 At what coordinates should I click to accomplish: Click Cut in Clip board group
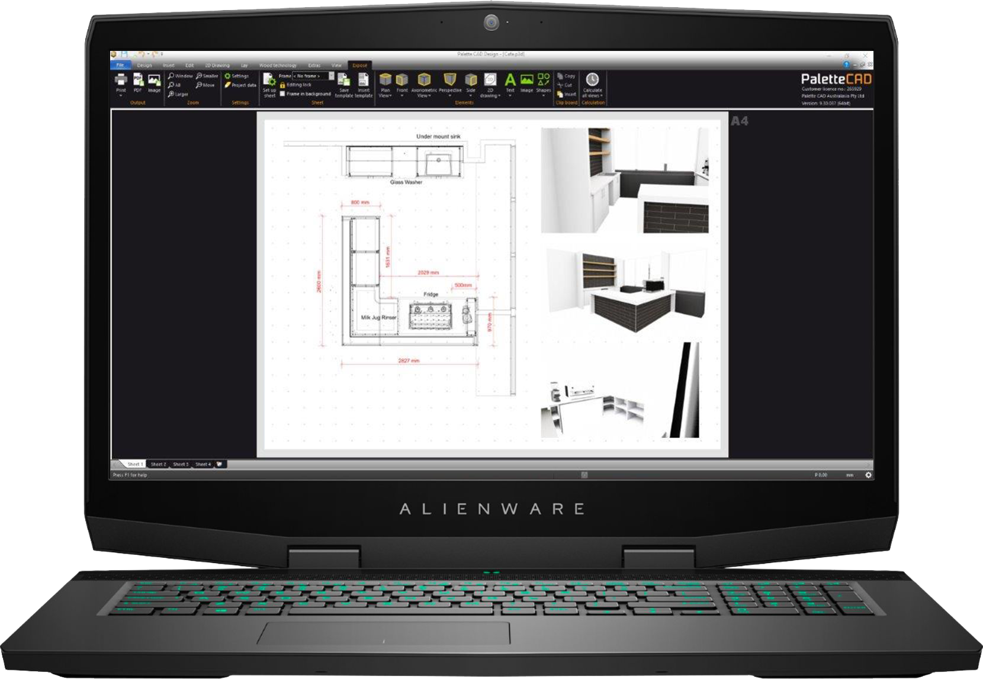pyautogui.click(x=565, y=85)
